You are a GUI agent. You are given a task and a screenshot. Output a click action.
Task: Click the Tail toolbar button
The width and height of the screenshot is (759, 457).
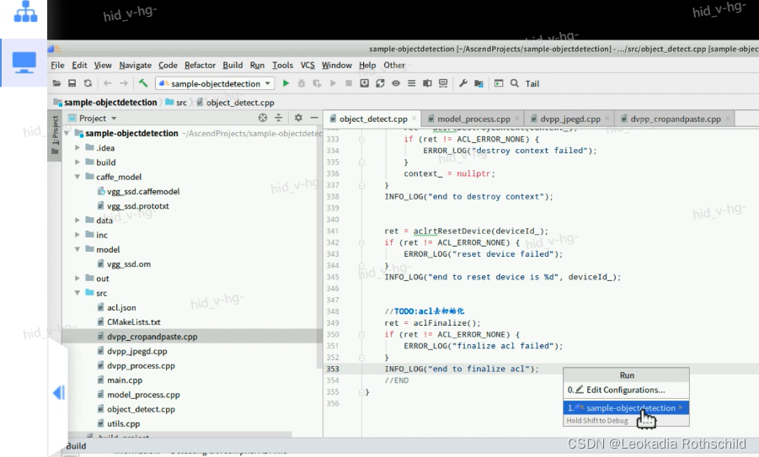click(532, 83)
